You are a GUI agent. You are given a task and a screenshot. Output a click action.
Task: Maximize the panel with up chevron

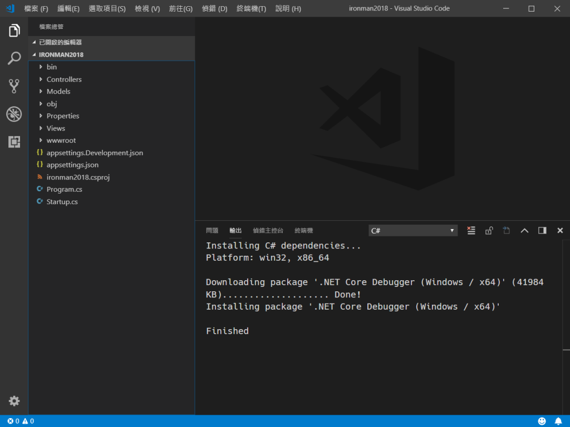(524, 231)
